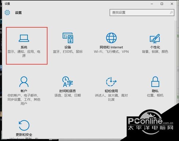
Task: Open the 时间和语言 clock icon
Action: [x=67, y=82]
